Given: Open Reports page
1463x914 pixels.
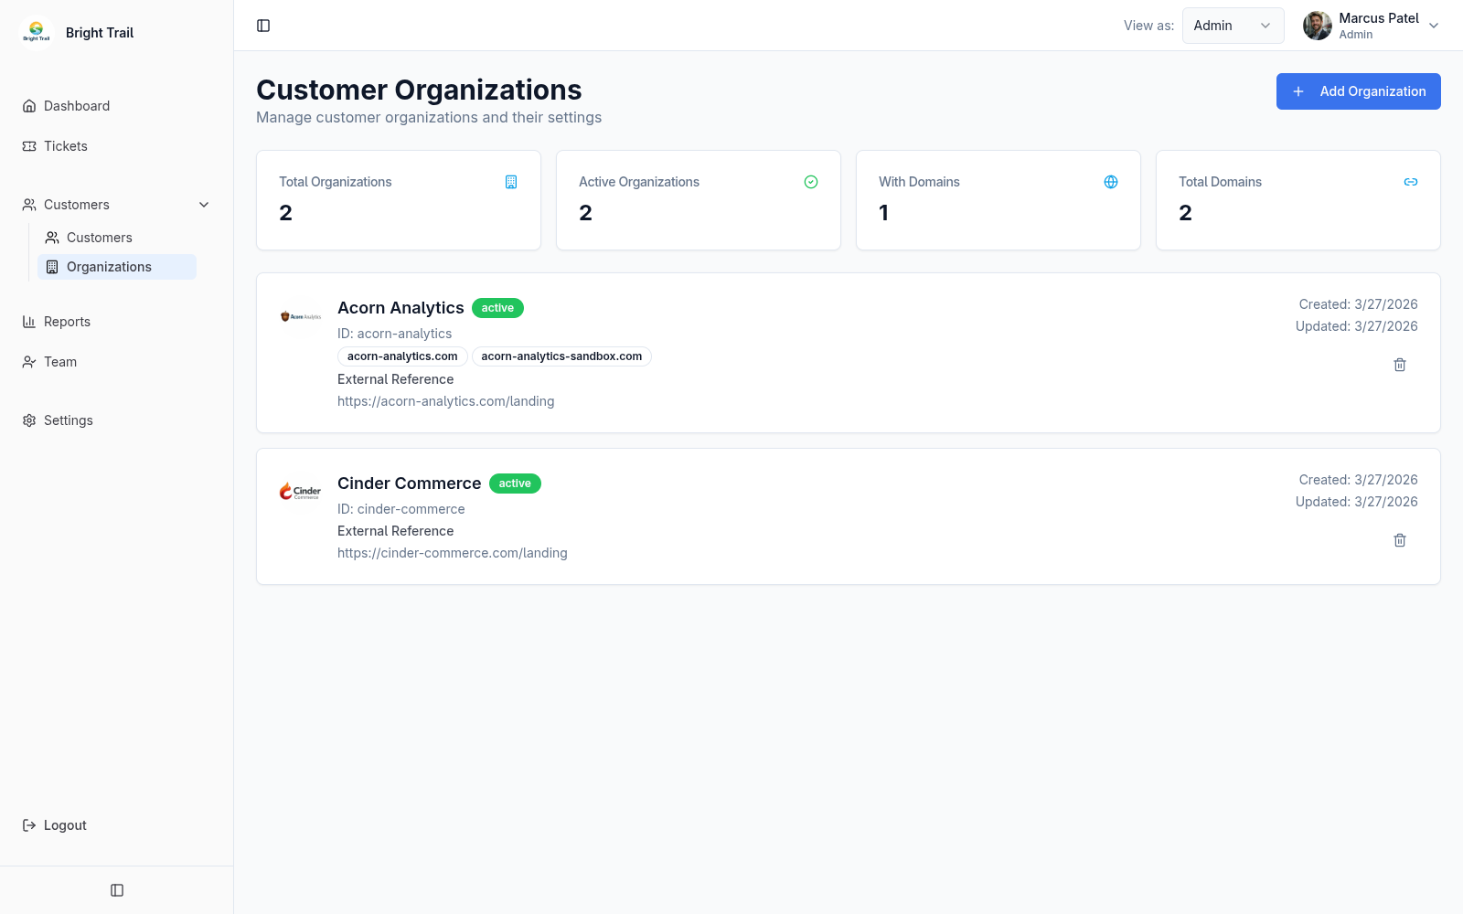Looking at the screenshot, I should pyautogui.click(x=117, y=322).
